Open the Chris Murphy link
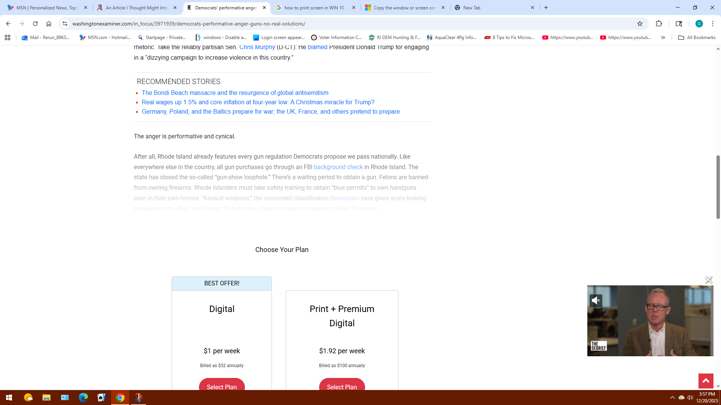This screenshot has width=721, height=405. (257, 47)
